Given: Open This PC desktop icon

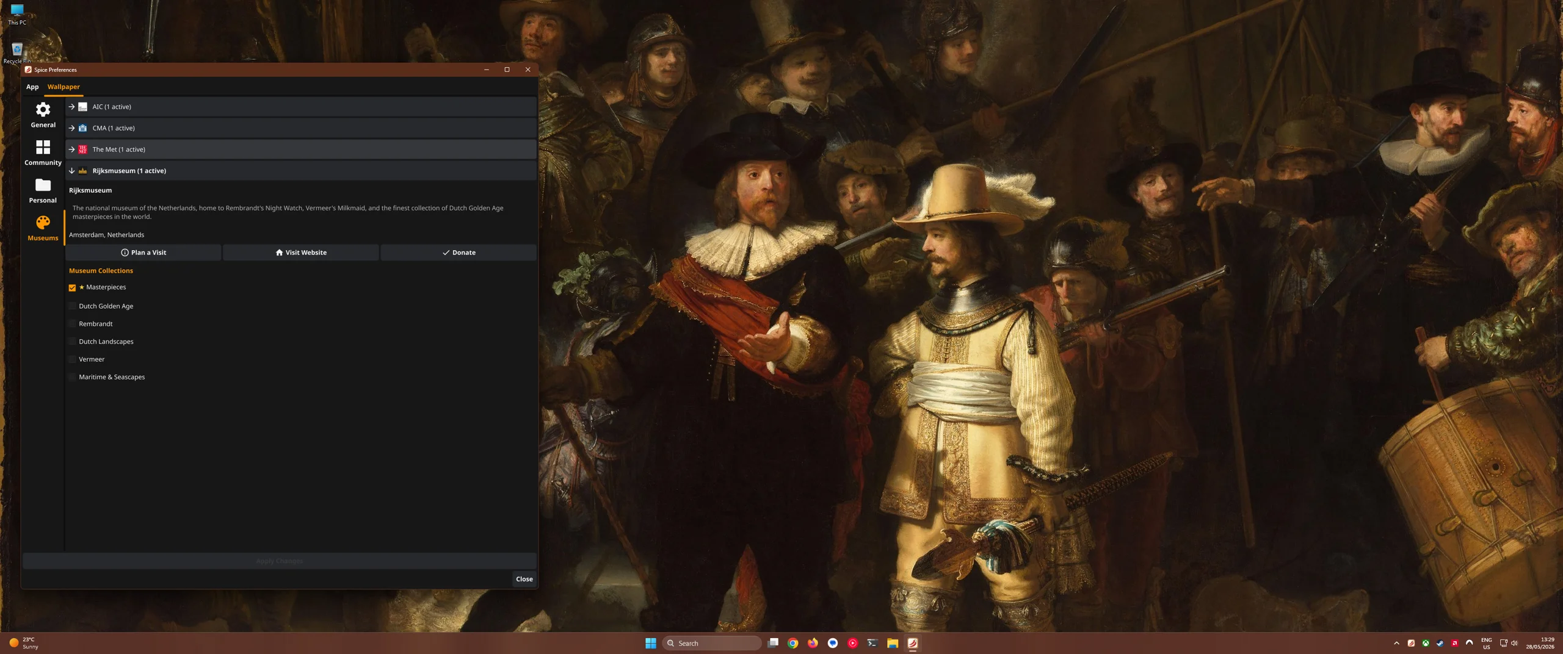Looking at the screenshot, I should (17, 14).
